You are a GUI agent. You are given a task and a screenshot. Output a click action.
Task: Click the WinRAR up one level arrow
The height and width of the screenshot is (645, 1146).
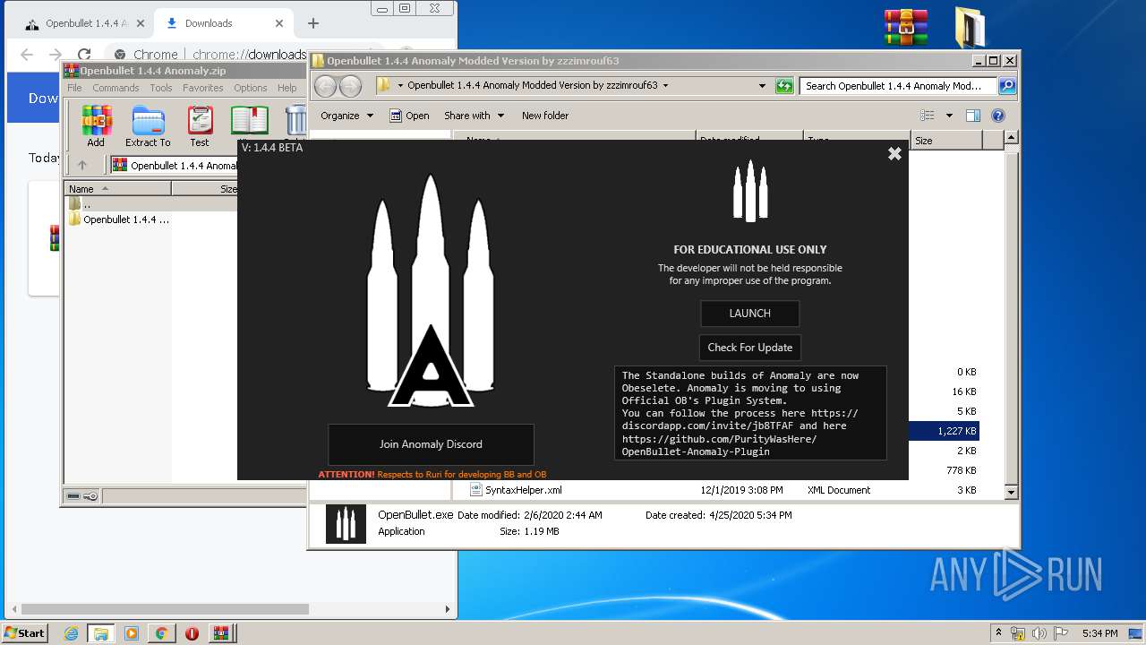click(82, 165)
